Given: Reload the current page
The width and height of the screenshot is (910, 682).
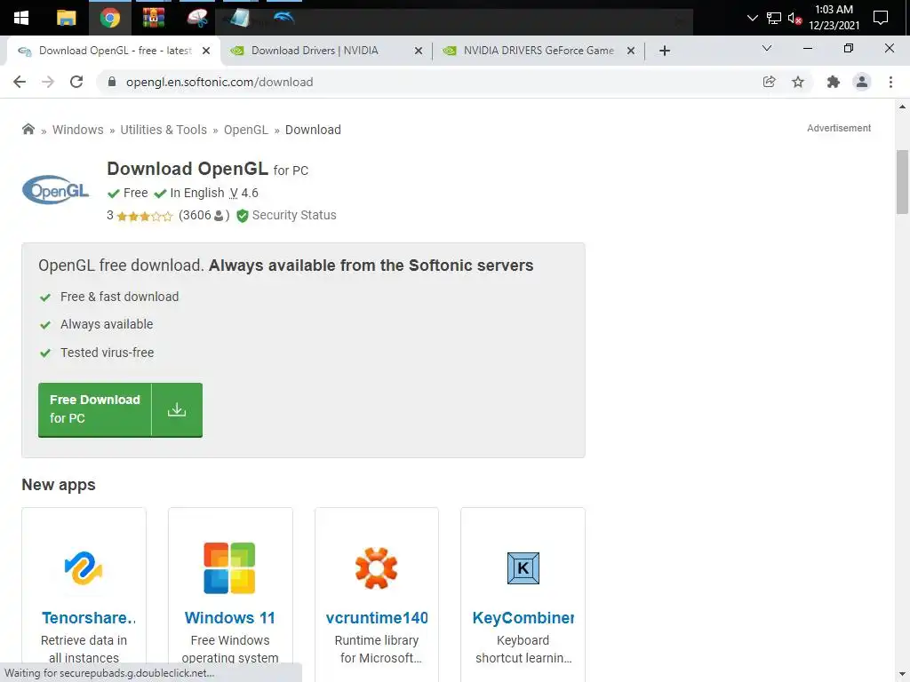Looking at the screenshot, I should (x=76, y=82).
